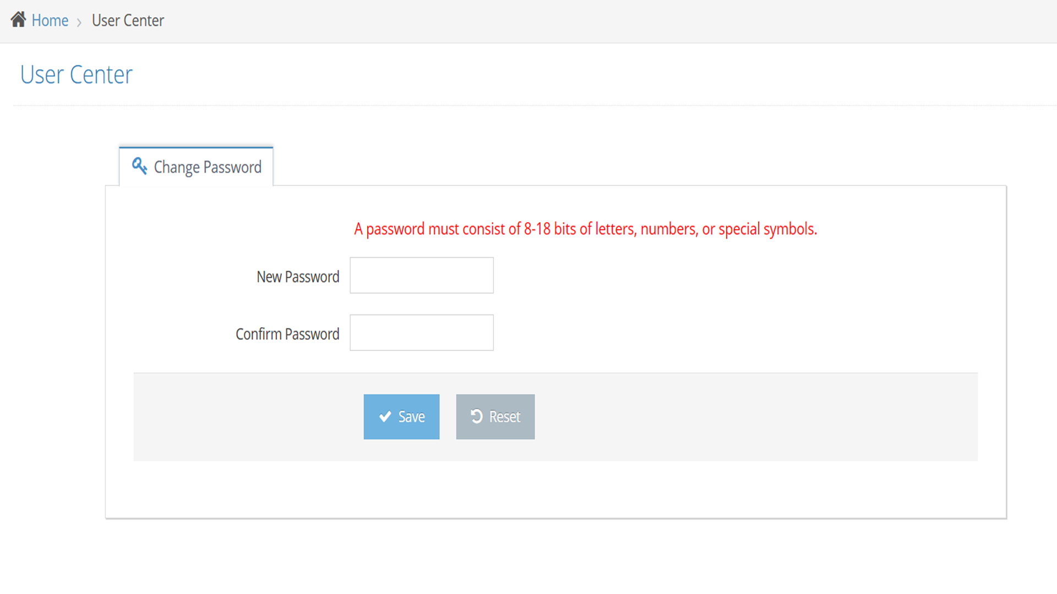Click User Center breadcrumb text
1057x594 pixels.
(x=128, y=21)
